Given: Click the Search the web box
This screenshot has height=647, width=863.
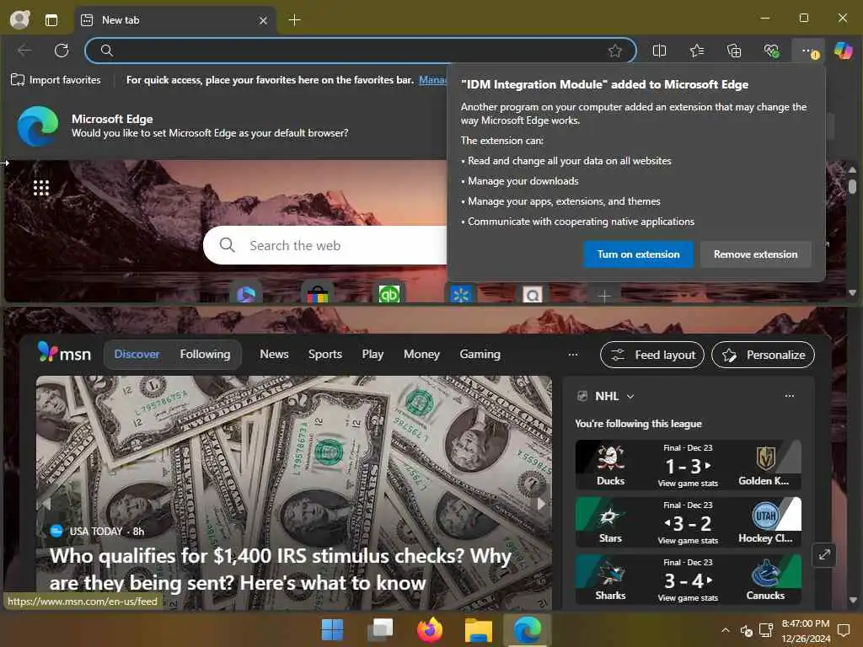Looking at the screenshot, I should tap(326, 245).
